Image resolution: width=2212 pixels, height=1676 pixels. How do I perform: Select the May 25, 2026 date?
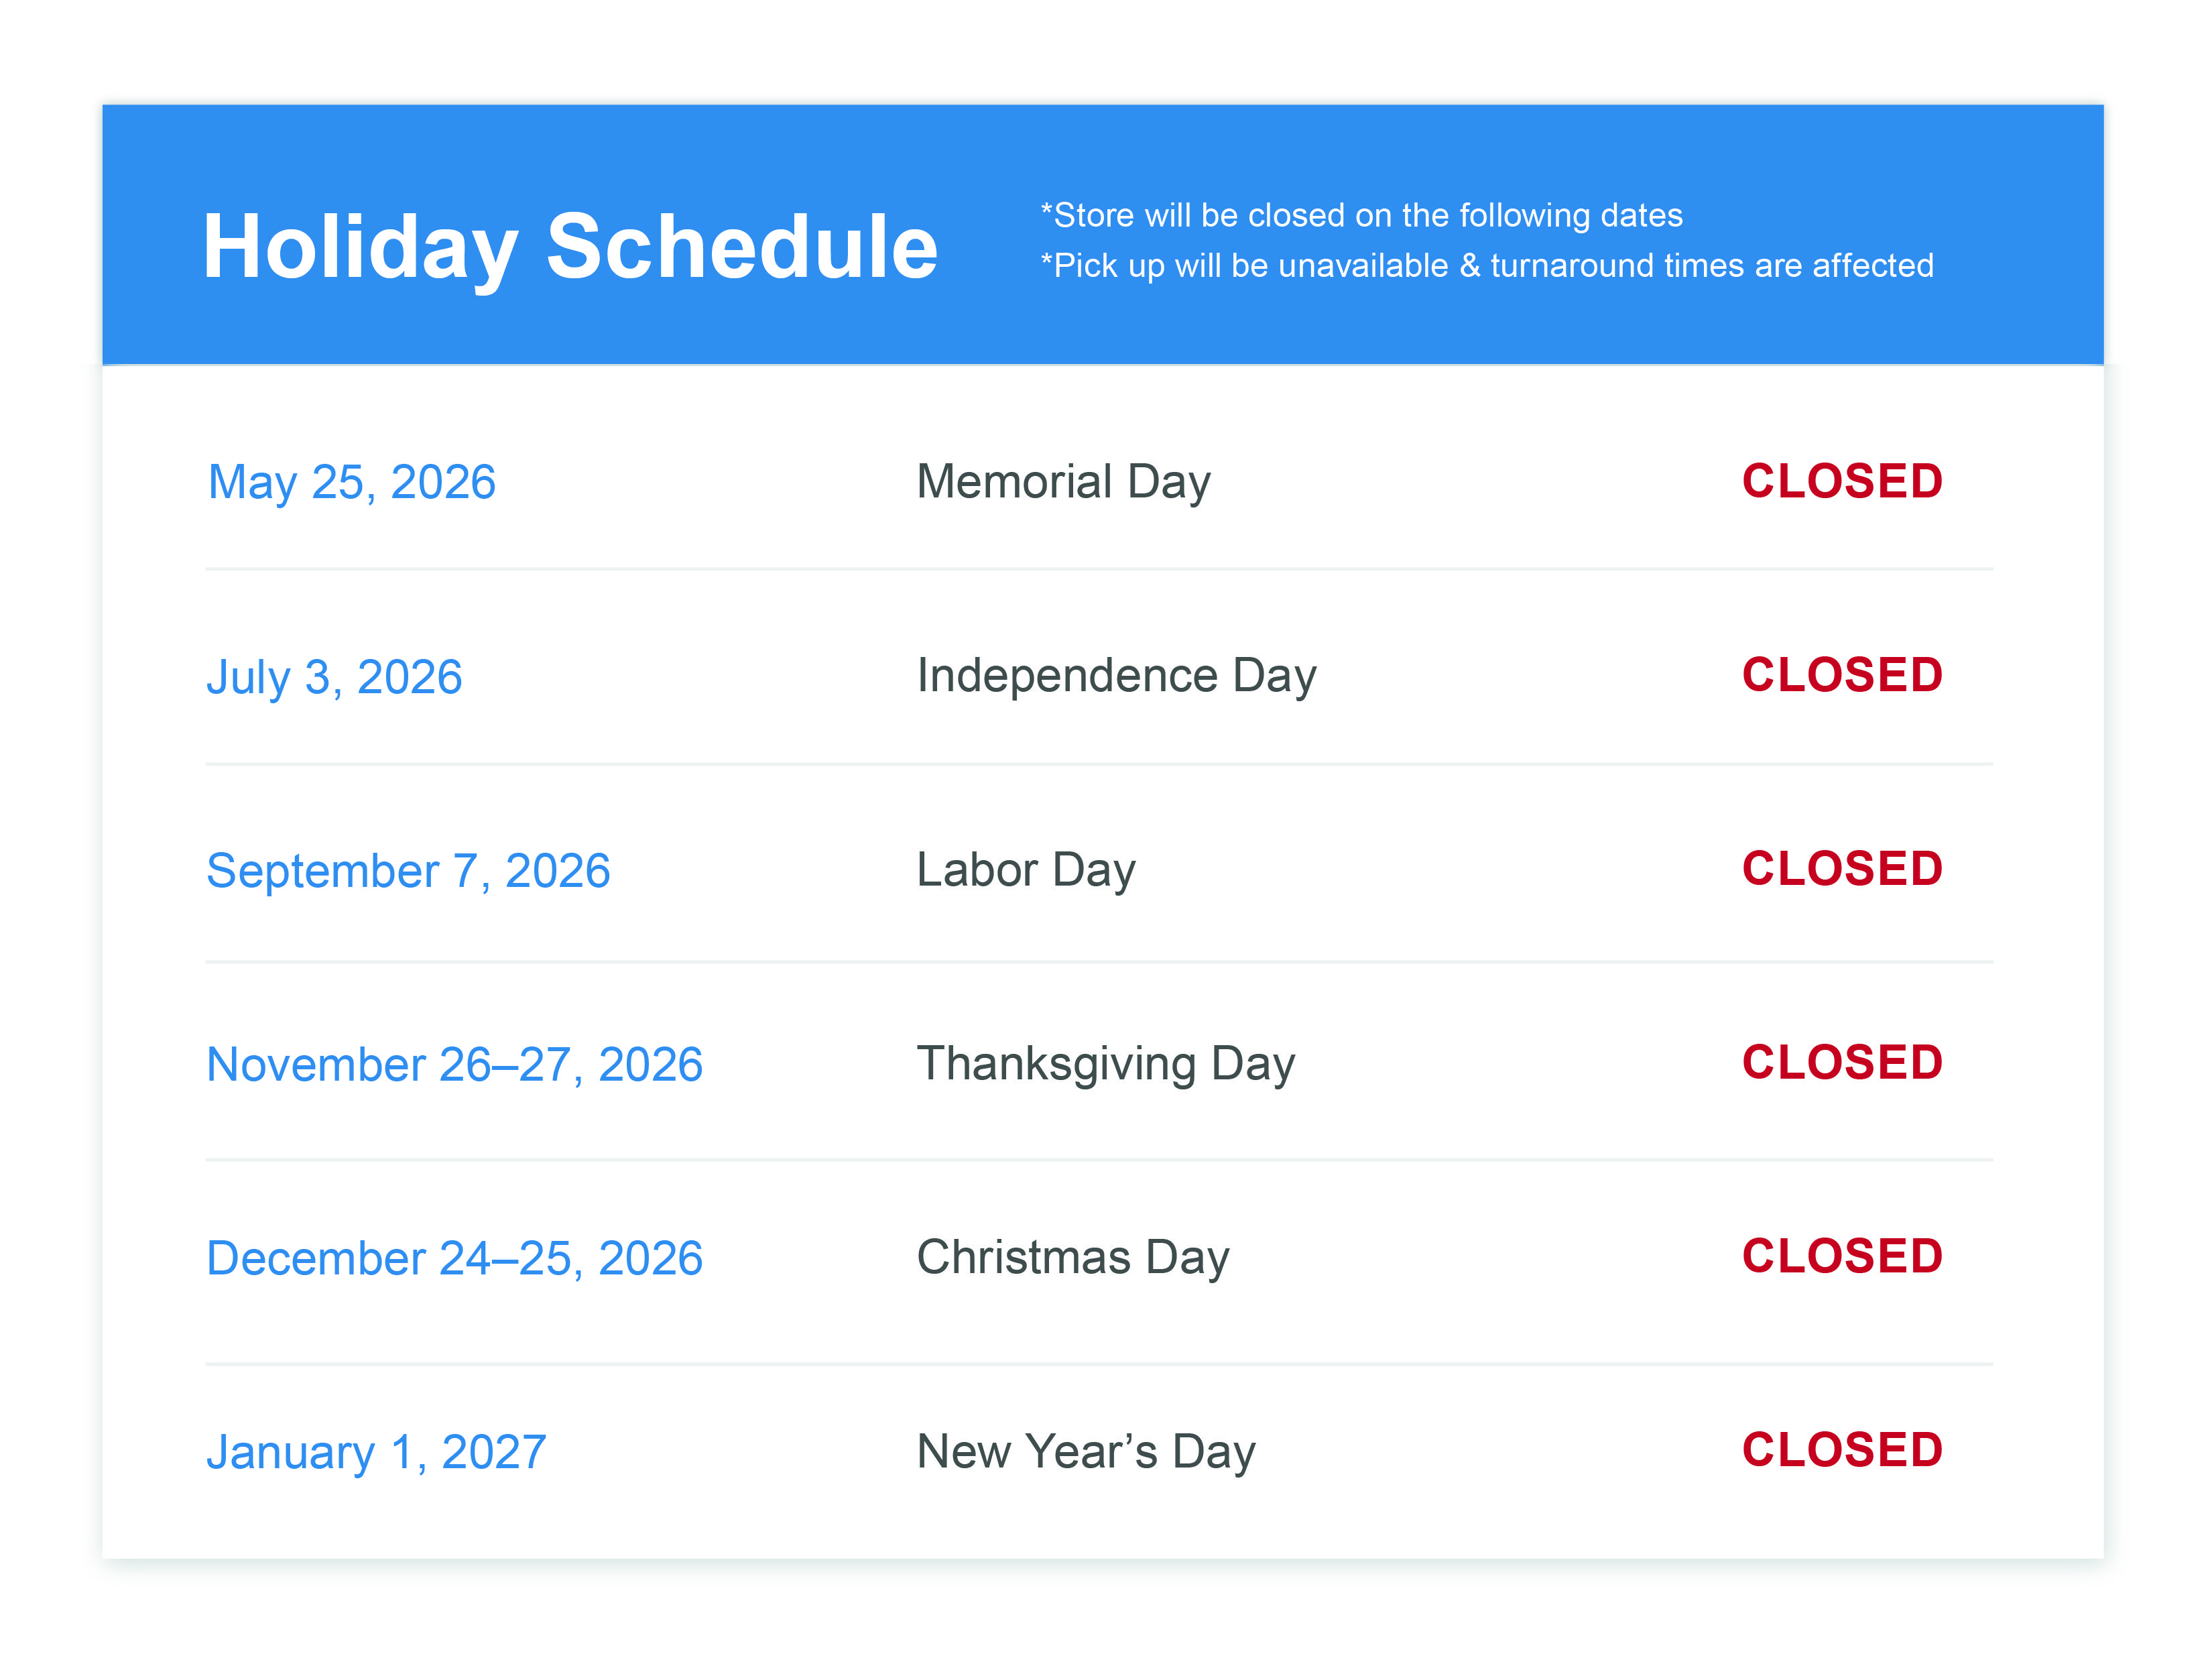click(x=352, y=482)
